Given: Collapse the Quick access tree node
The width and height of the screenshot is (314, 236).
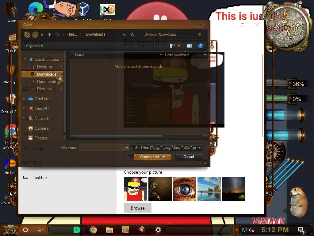Looking at the screenshot, I should pyautogui.click(x=25, y=59).
